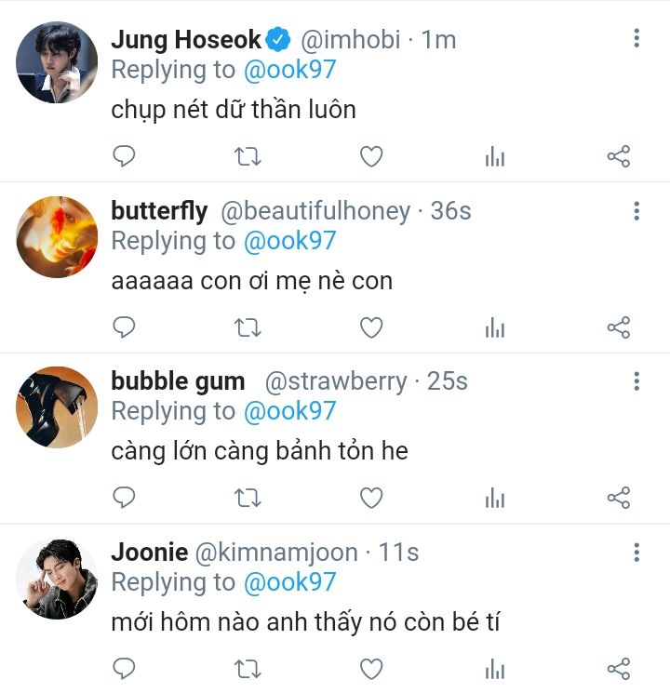Open butterfly's profile picture
670x693 pixels.
(x=57, y=236)
